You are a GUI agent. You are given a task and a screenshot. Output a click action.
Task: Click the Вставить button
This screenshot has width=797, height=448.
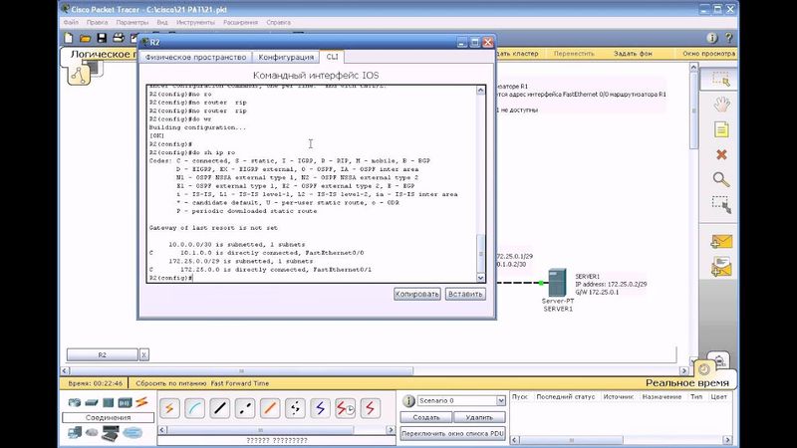(x=465, y=294)
